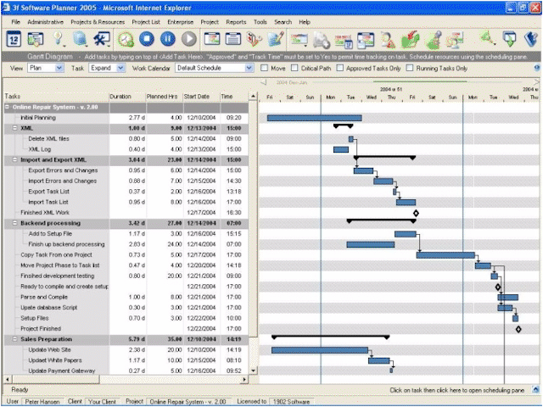Click the notepad with pencil icon
The height and width of the screenshot is (407, 543).
[276, 39]
